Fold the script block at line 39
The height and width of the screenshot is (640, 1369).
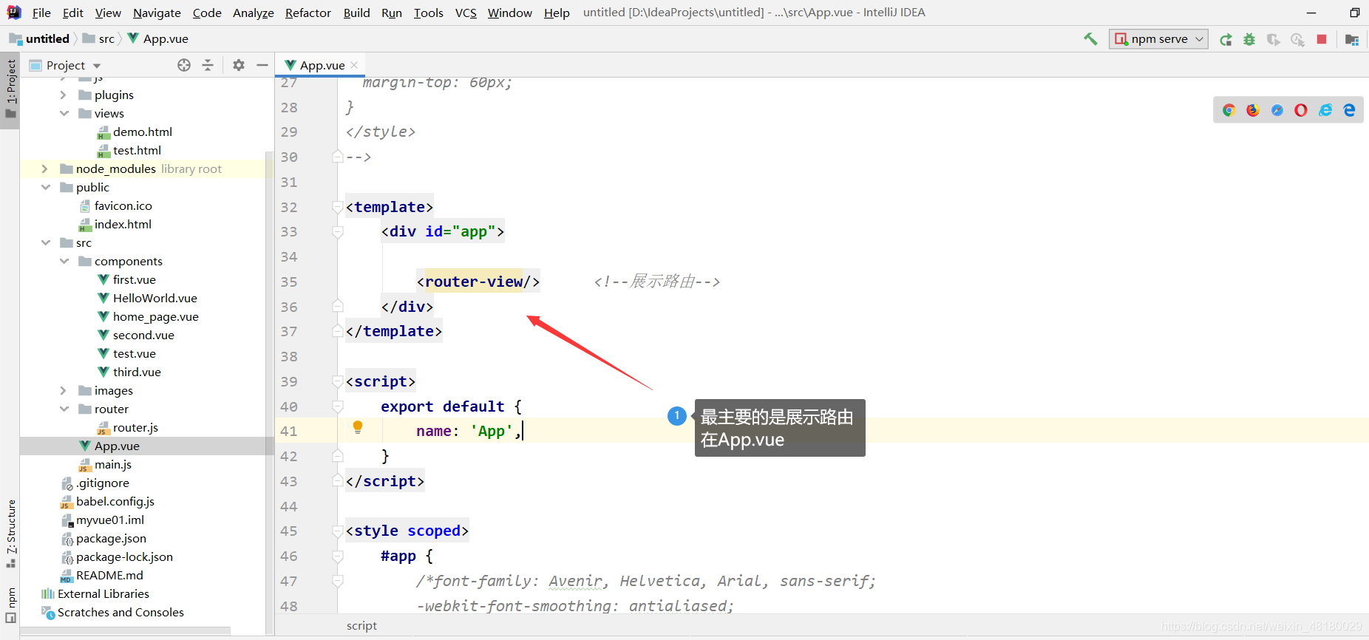point(338,381)
